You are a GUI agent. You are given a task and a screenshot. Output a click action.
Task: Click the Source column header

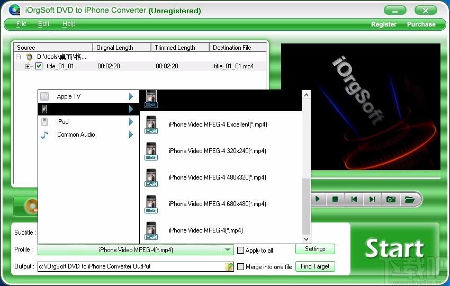coord(53,47)
